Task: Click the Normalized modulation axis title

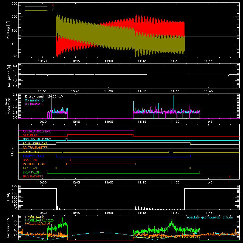Action: (8, 106)
